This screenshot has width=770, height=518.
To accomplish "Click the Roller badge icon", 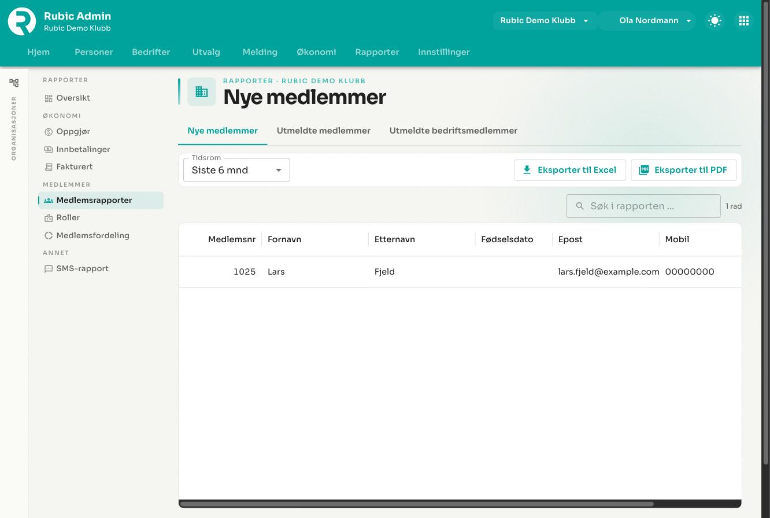I will click(49, 218).
